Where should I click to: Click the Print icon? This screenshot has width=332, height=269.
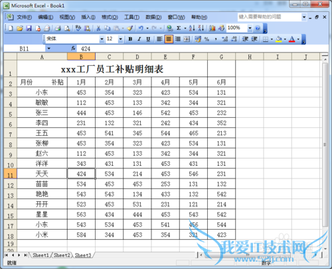pos(58,28)
